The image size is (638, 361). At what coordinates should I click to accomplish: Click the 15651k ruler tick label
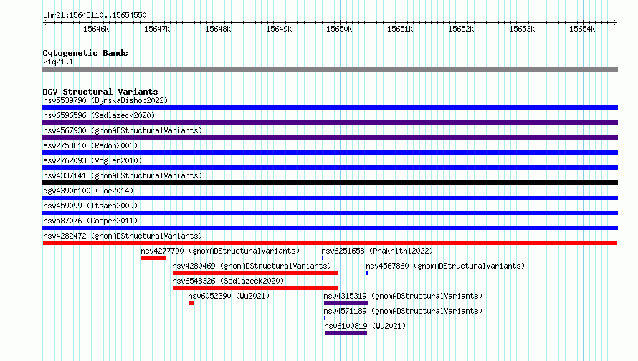(400, 29)
